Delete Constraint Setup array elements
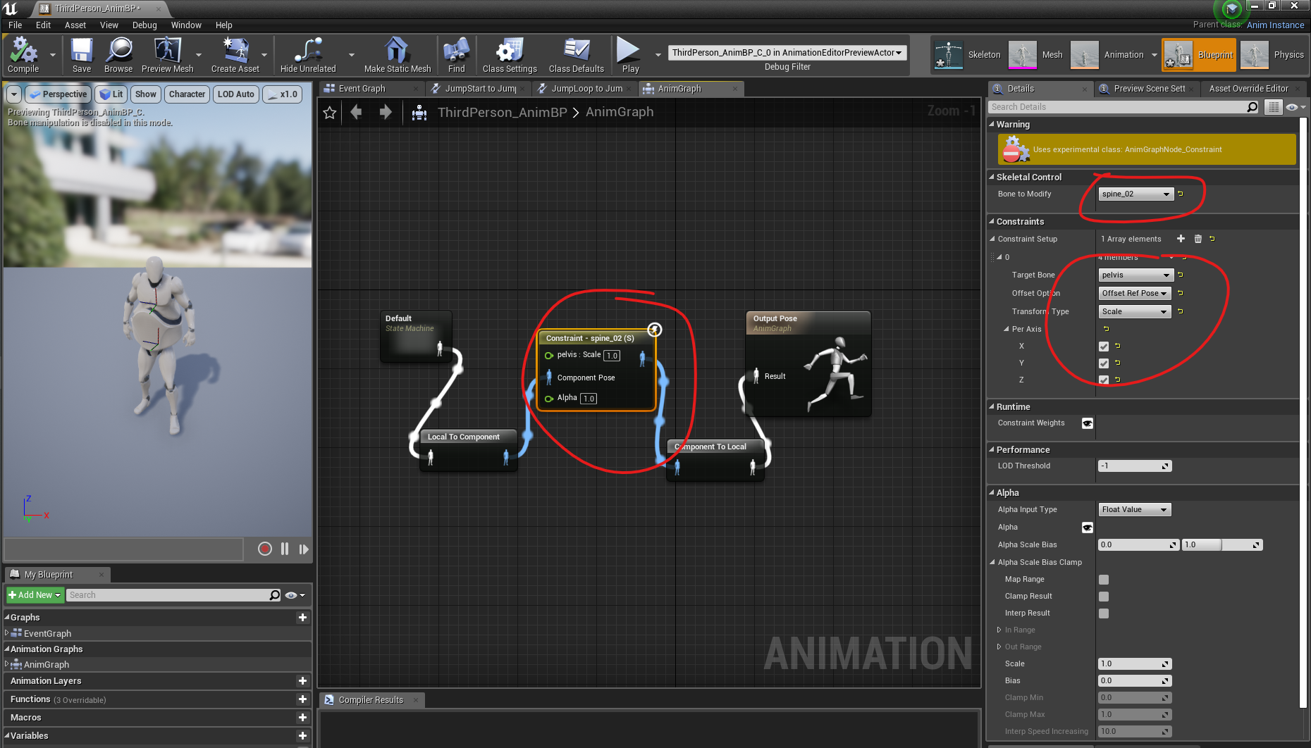The image size is (1311, 748). click(1198, 239)
